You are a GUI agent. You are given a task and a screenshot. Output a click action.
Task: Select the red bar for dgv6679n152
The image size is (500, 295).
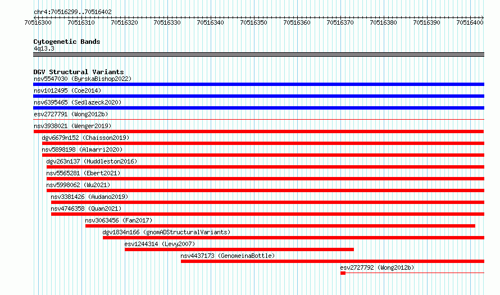pyautogui.click(x=263, y=143)
